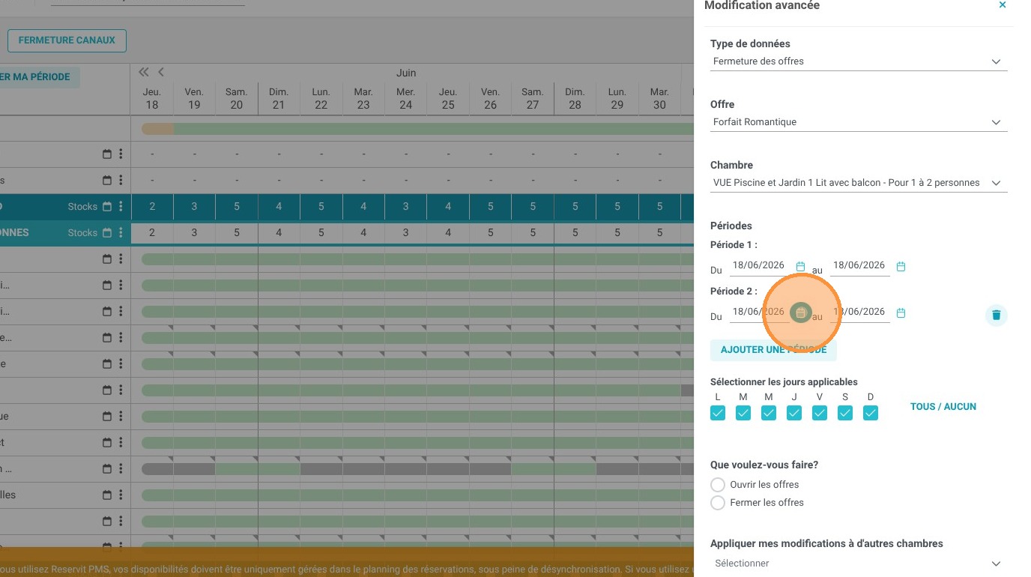This screenshot has width=1031, height=577.
Task: Click the AJOUTER UNE PÉRIODE button
Action: tap(773, 350)
